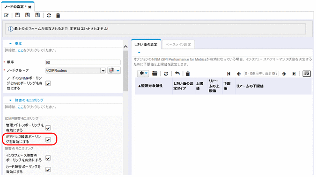316x177 pixels.
Task: Click the 0 - 0表示中、合計0行 row counter
Action: (261, 74)
